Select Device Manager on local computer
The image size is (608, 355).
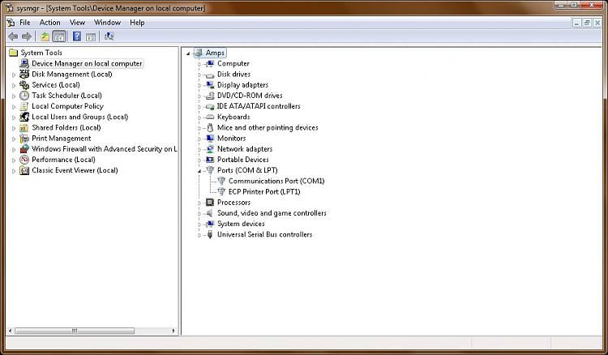click(87, 63)
